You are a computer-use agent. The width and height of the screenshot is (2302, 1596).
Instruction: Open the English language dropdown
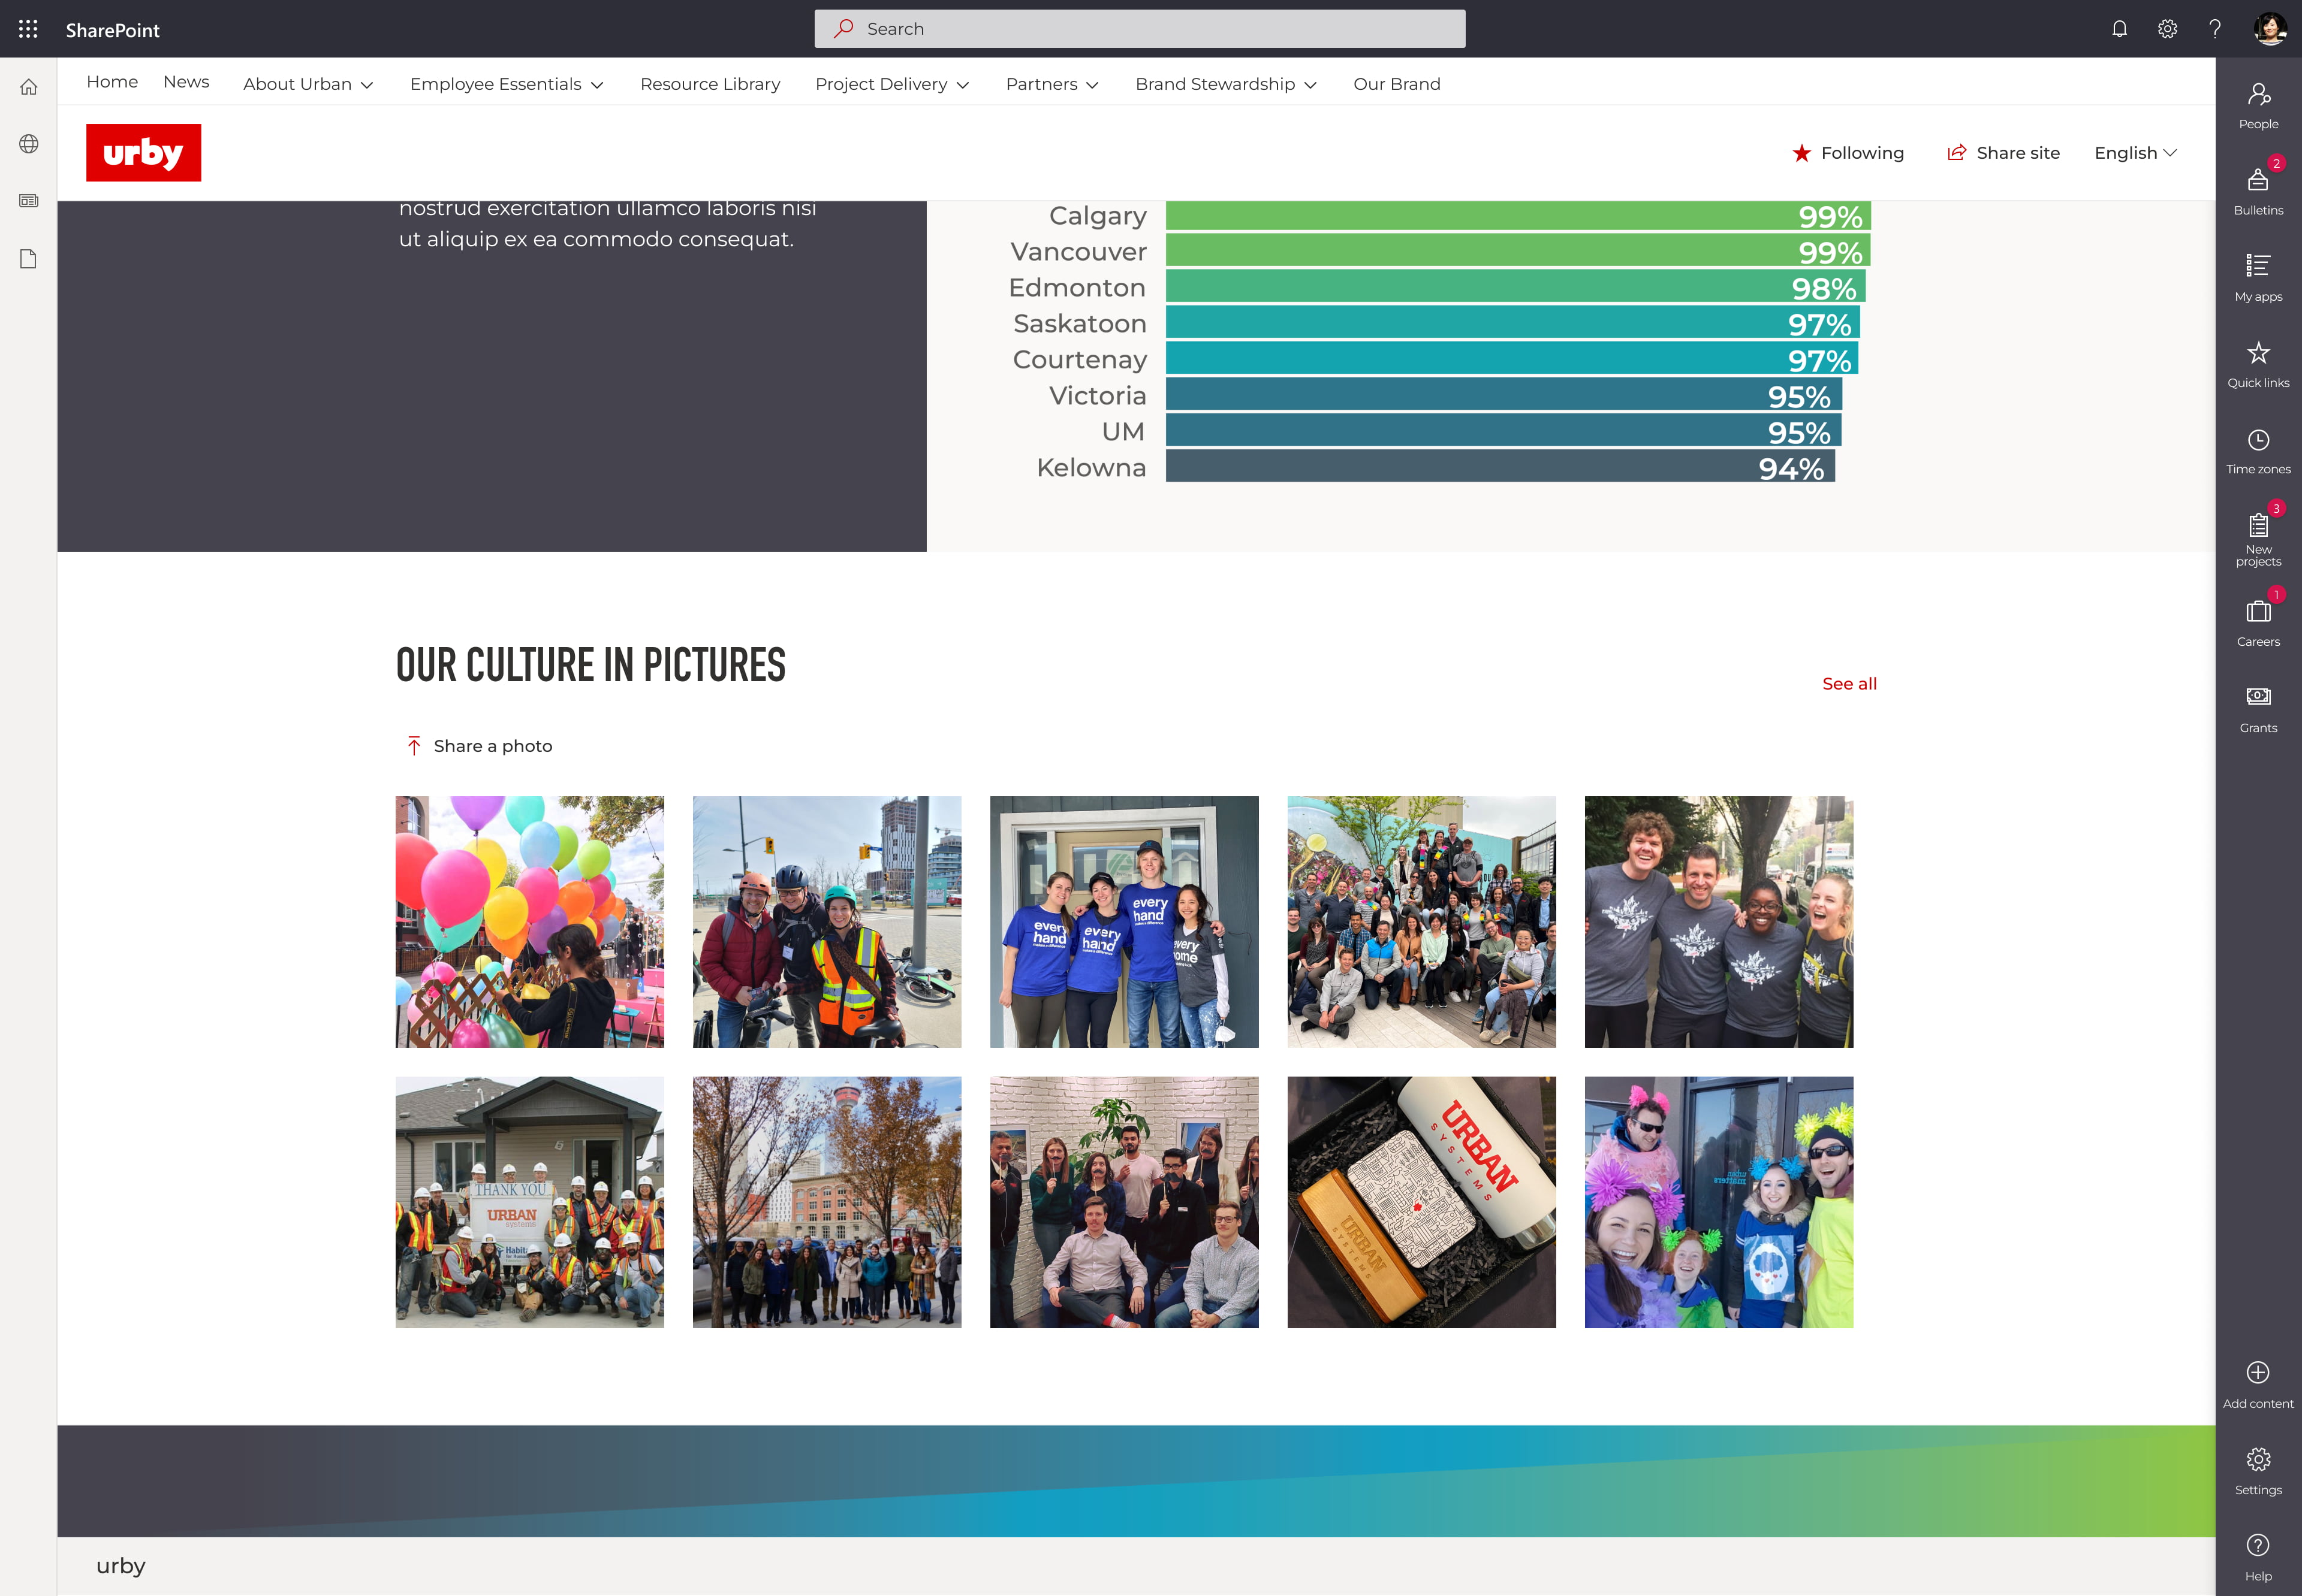point(2135,152)
